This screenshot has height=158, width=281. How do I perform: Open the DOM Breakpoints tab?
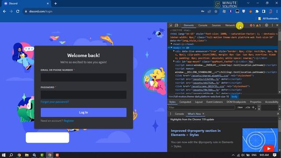(x=236, y=102)
